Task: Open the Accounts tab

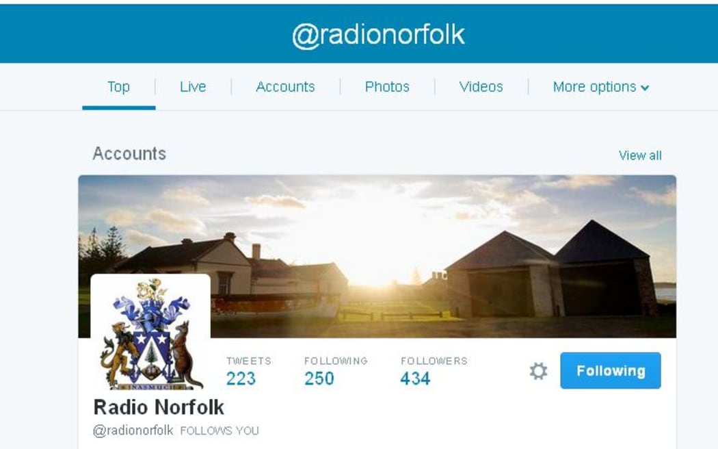Action: coord(285,87)
